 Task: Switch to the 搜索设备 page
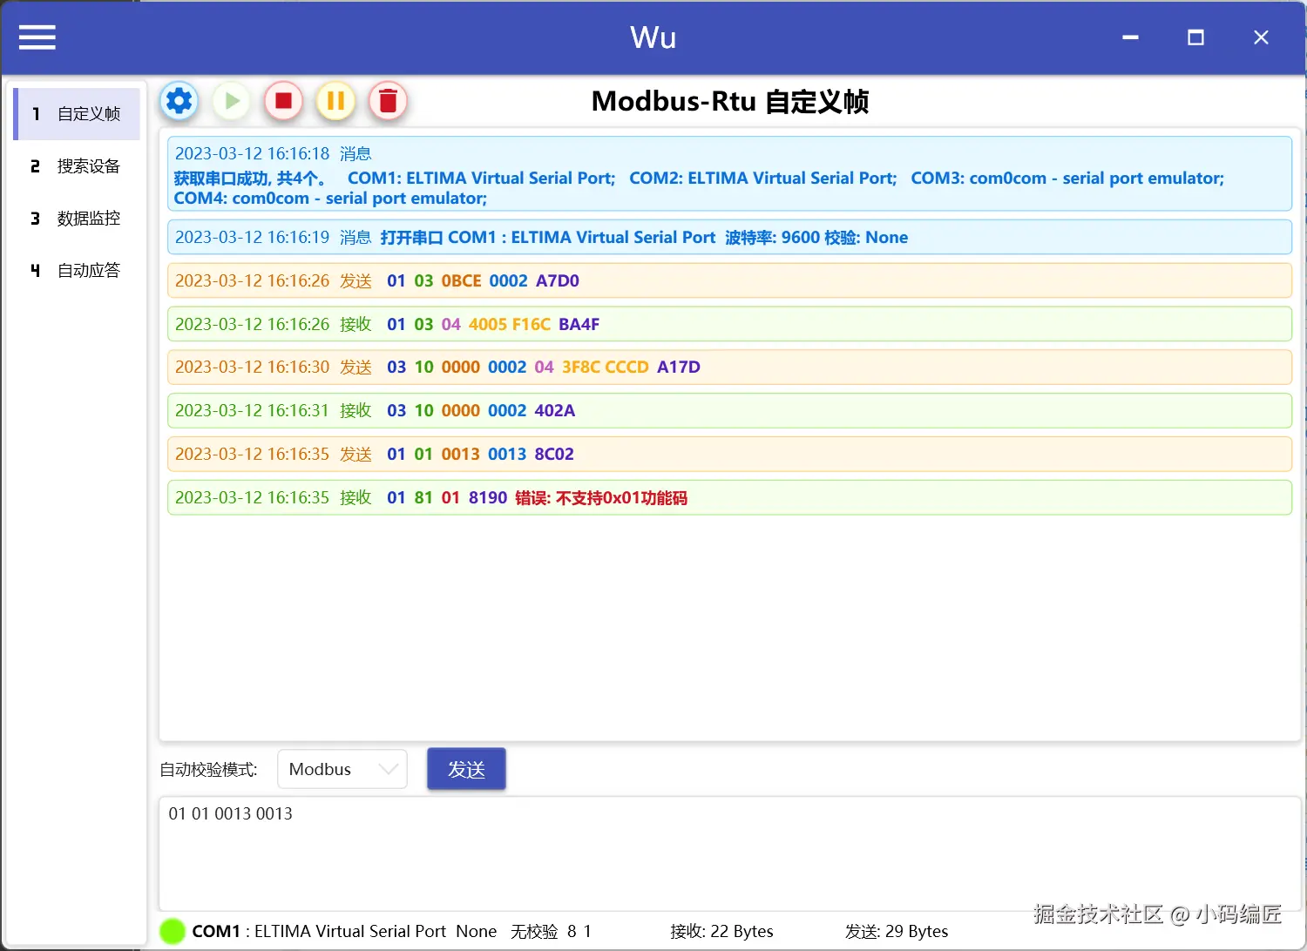click(x=78, y=166)
